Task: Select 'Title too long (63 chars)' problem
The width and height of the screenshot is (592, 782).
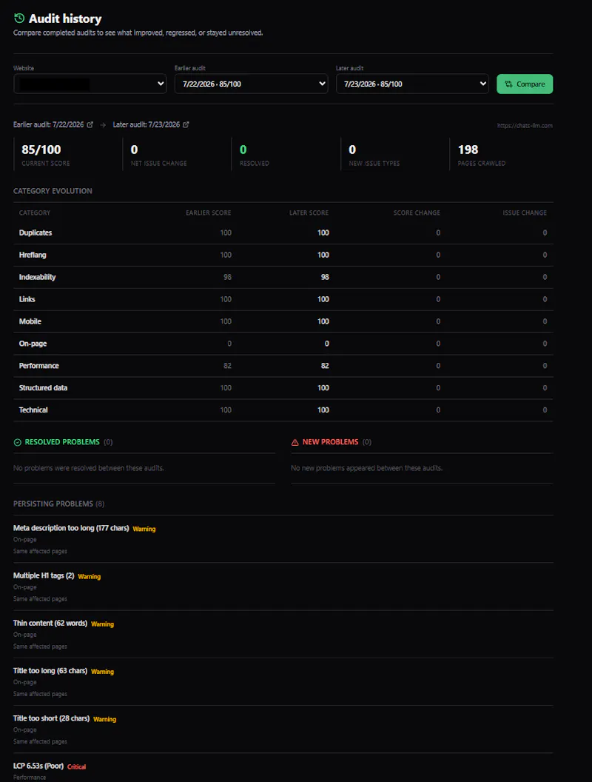Action: pos(50,671)
